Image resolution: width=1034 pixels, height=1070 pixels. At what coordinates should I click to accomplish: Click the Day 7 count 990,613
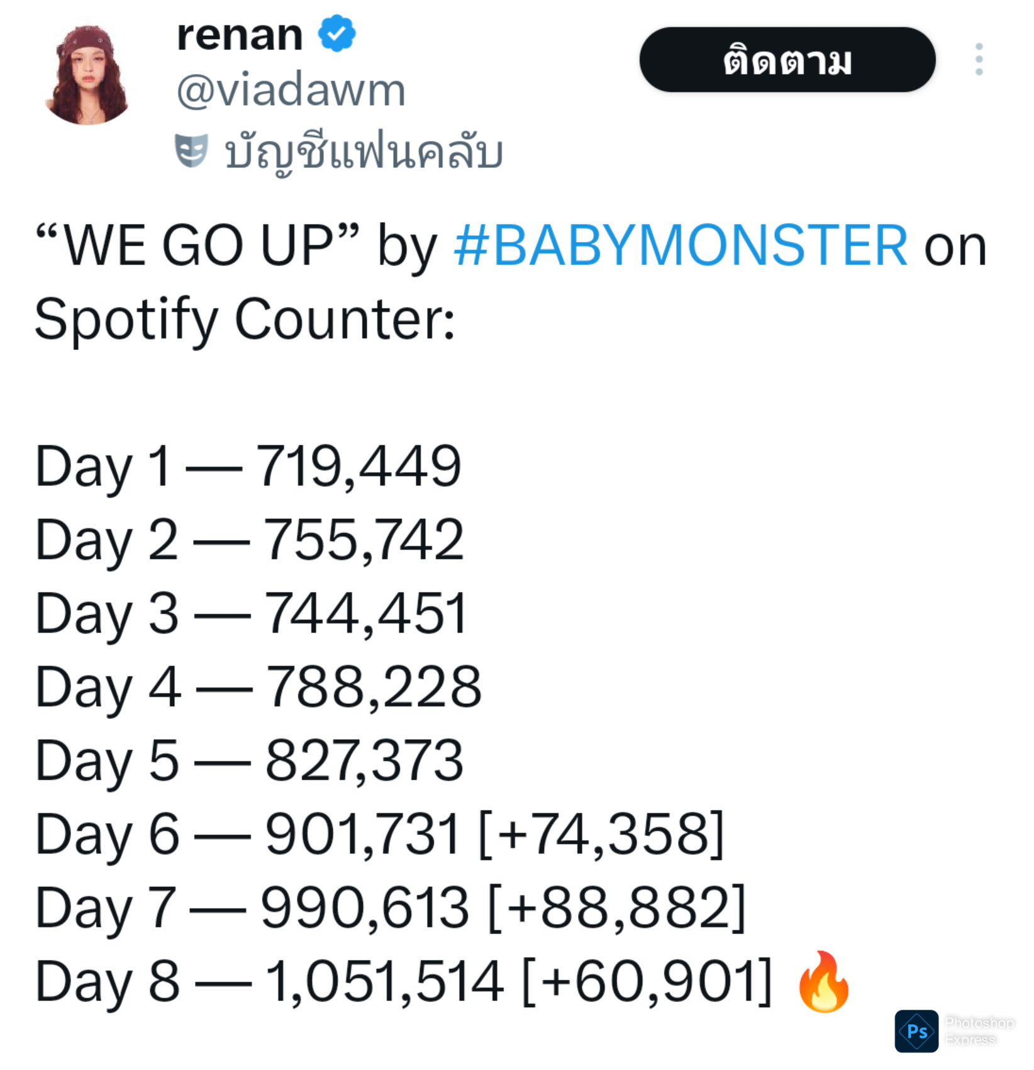click(365, 908)
